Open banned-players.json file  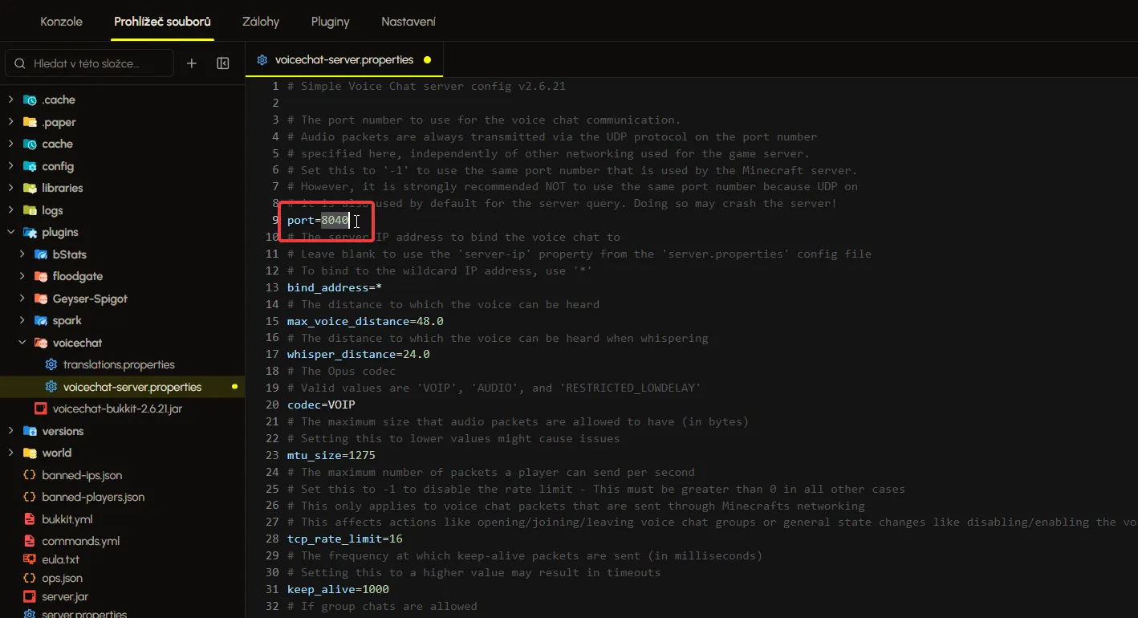click(93, 498)
